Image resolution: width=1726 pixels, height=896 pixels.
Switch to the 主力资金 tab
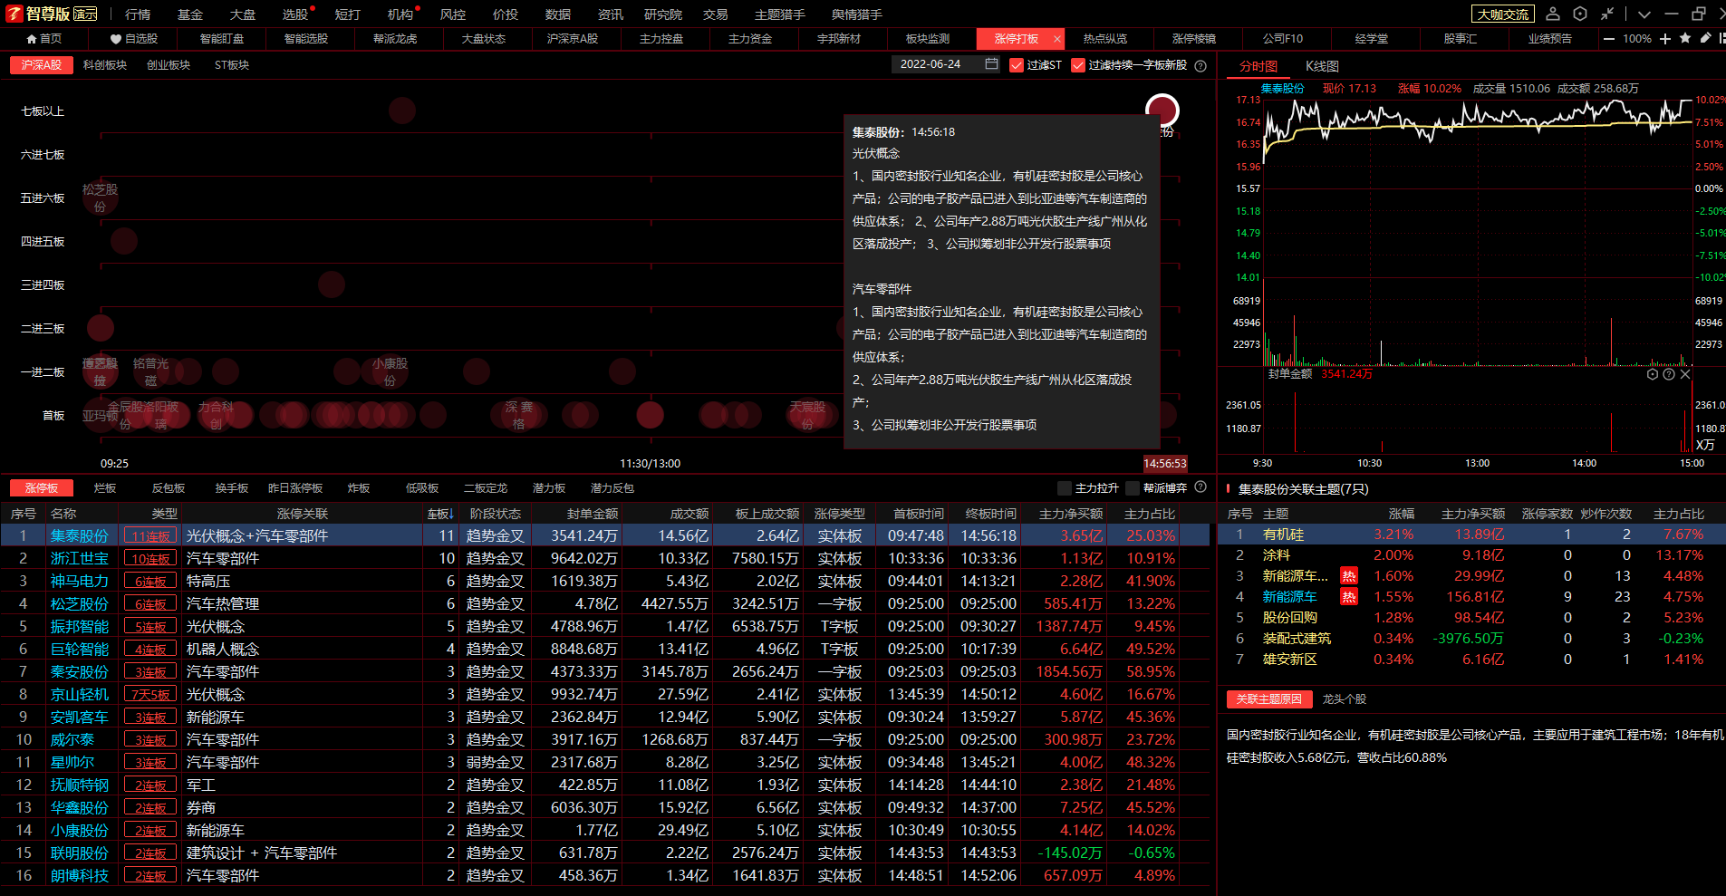[750, 39]
